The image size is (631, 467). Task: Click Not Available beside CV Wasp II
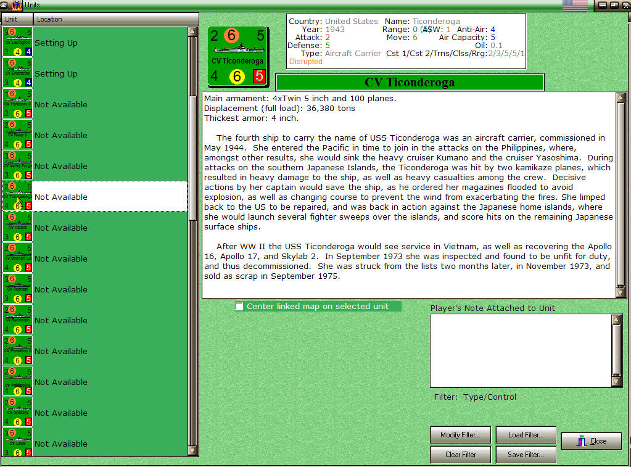point(61,135)
